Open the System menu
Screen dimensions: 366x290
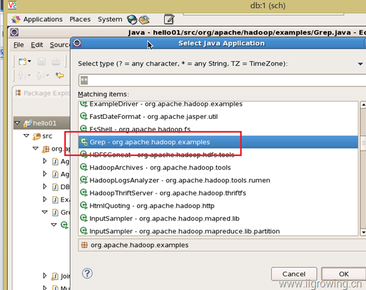(x=110, y=19)
